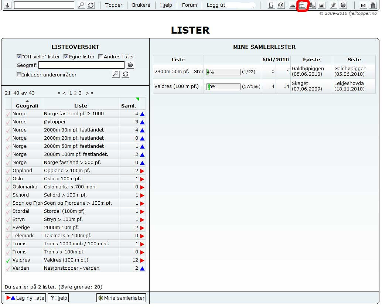Viewport: 382px width, 307px height.
Task: Click the red arrow on the Stryn > 100m pf. row
Action: pos(143,219)
